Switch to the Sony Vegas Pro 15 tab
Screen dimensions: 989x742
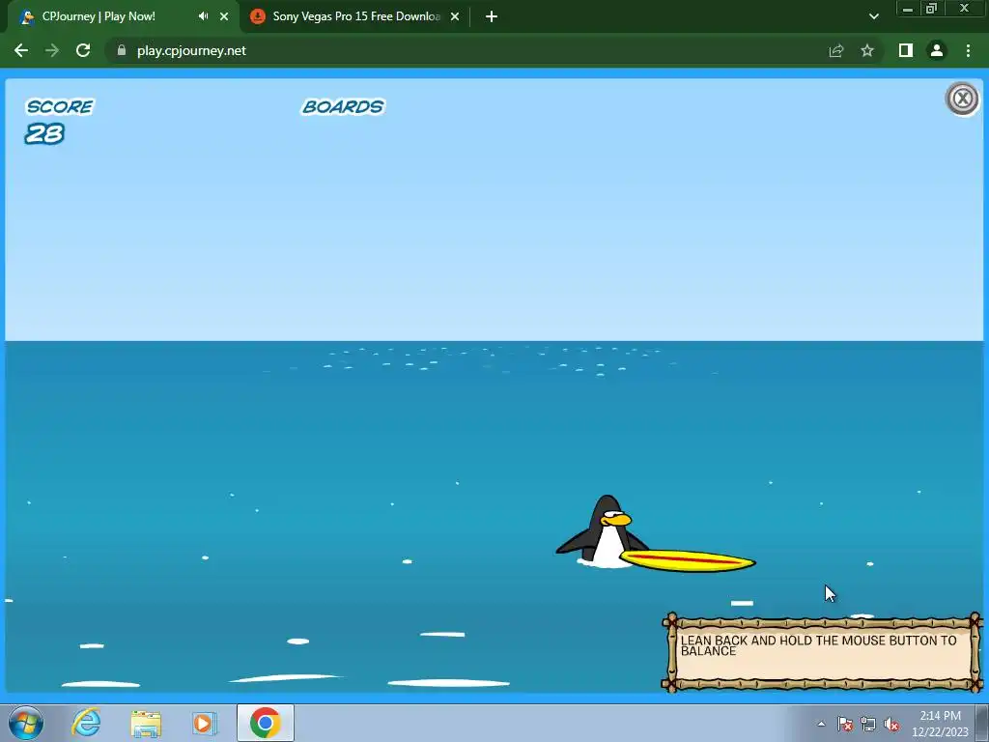[x=356, y=16]
